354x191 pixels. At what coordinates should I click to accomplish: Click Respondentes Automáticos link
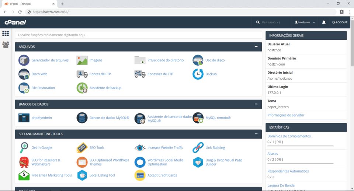tap(288, 171)
